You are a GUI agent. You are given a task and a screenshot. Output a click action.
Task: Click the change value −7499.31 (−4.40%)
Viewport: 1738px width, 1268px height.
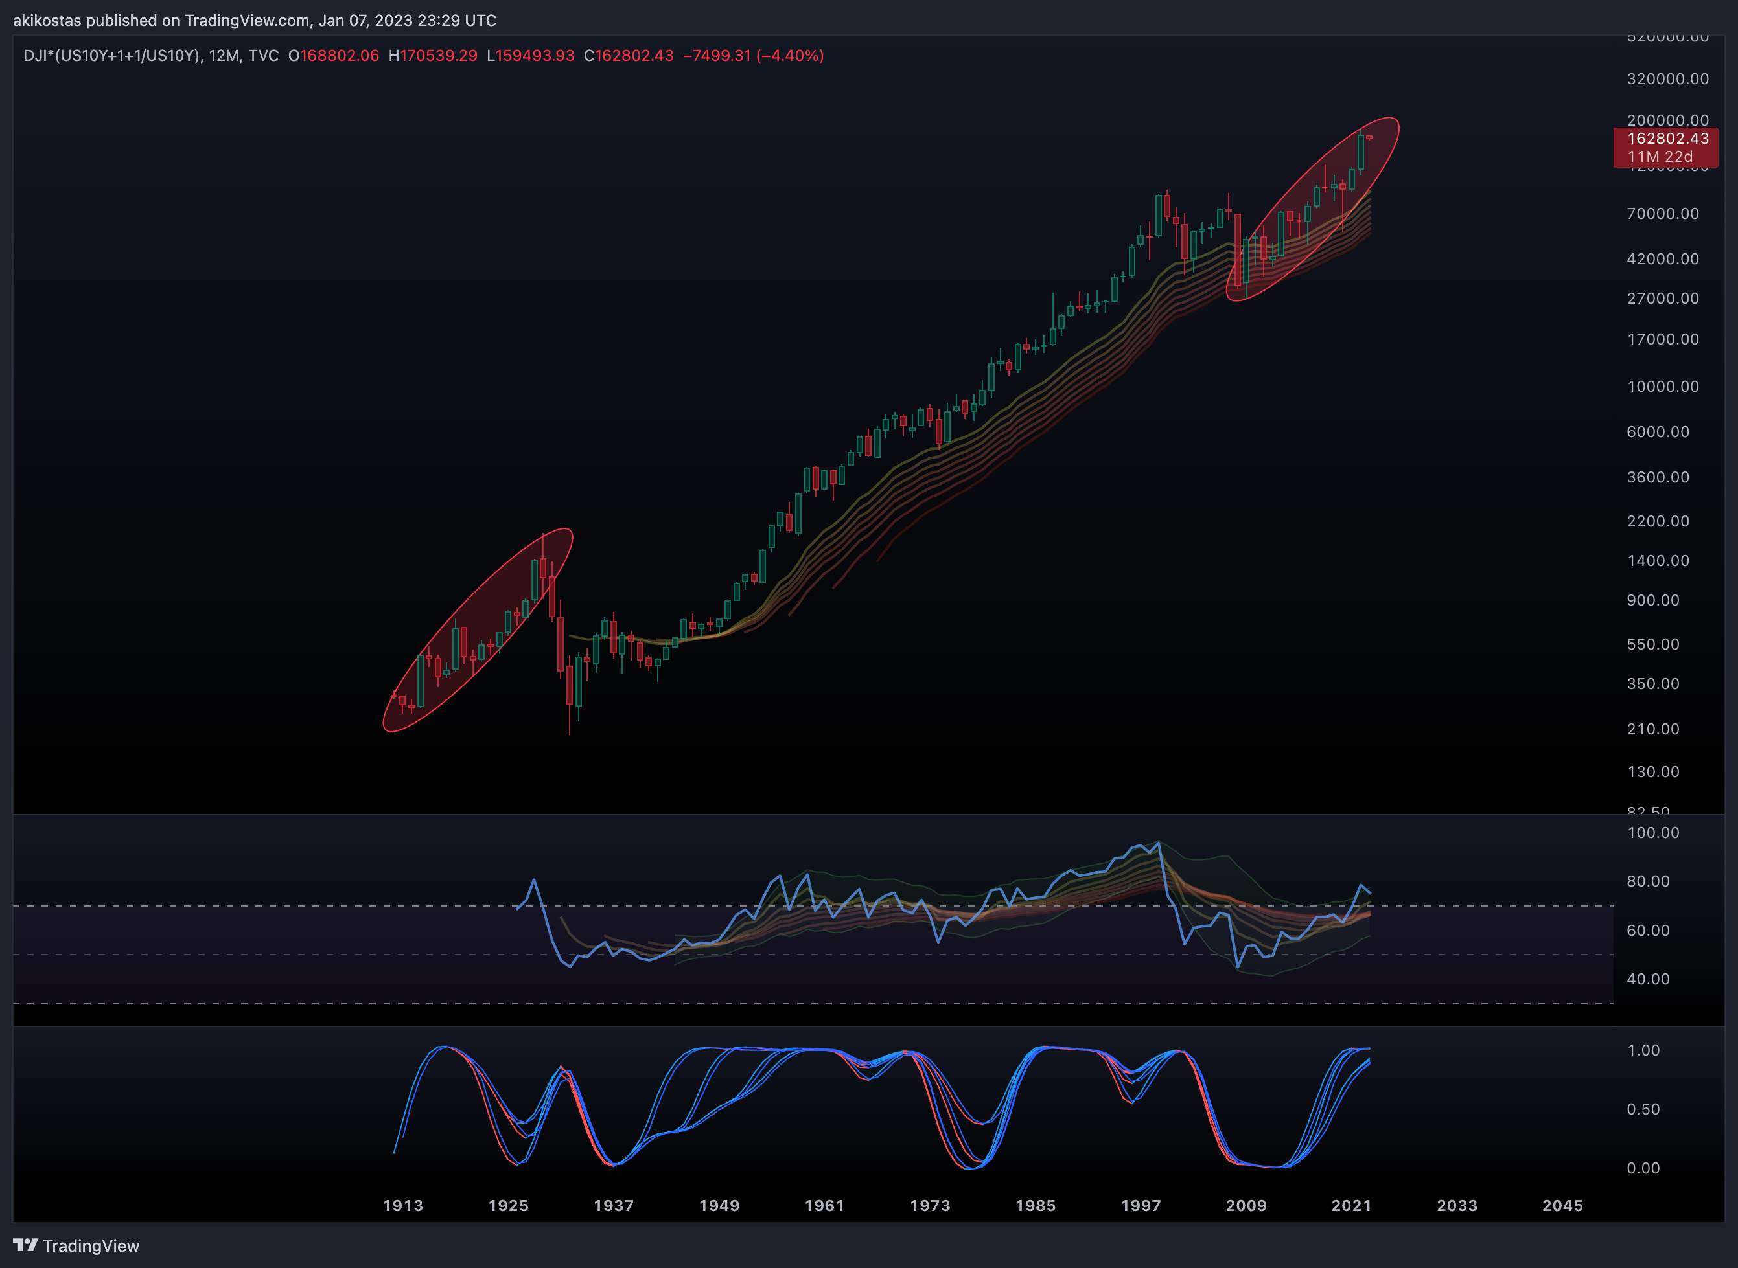[x=754, y=55]
